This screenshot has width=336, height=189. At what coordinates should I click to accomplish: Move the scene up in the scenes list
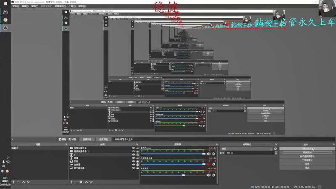24,182
